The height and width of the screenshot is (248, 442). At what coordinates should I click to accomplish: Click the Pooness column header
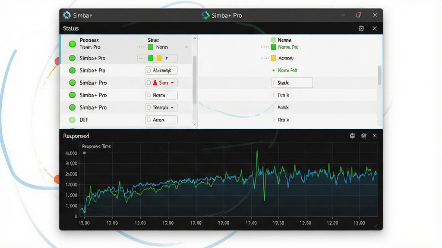tap(89, 40)
